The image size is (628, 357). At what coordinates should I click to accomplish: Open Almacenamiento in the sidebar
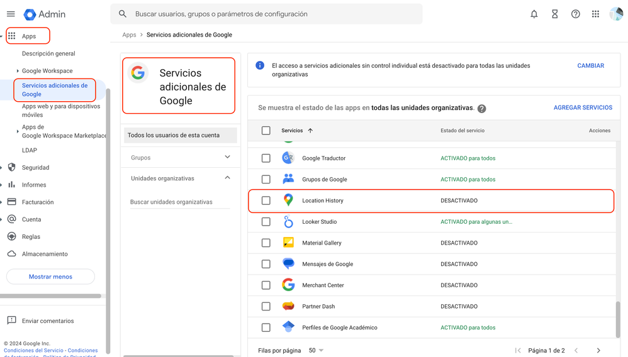tap(45, 254)
